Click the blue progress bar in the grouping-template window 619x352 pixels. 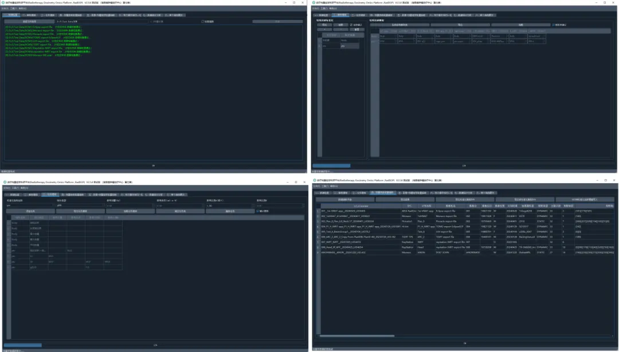pyautogui.click(x=22, y=345)
